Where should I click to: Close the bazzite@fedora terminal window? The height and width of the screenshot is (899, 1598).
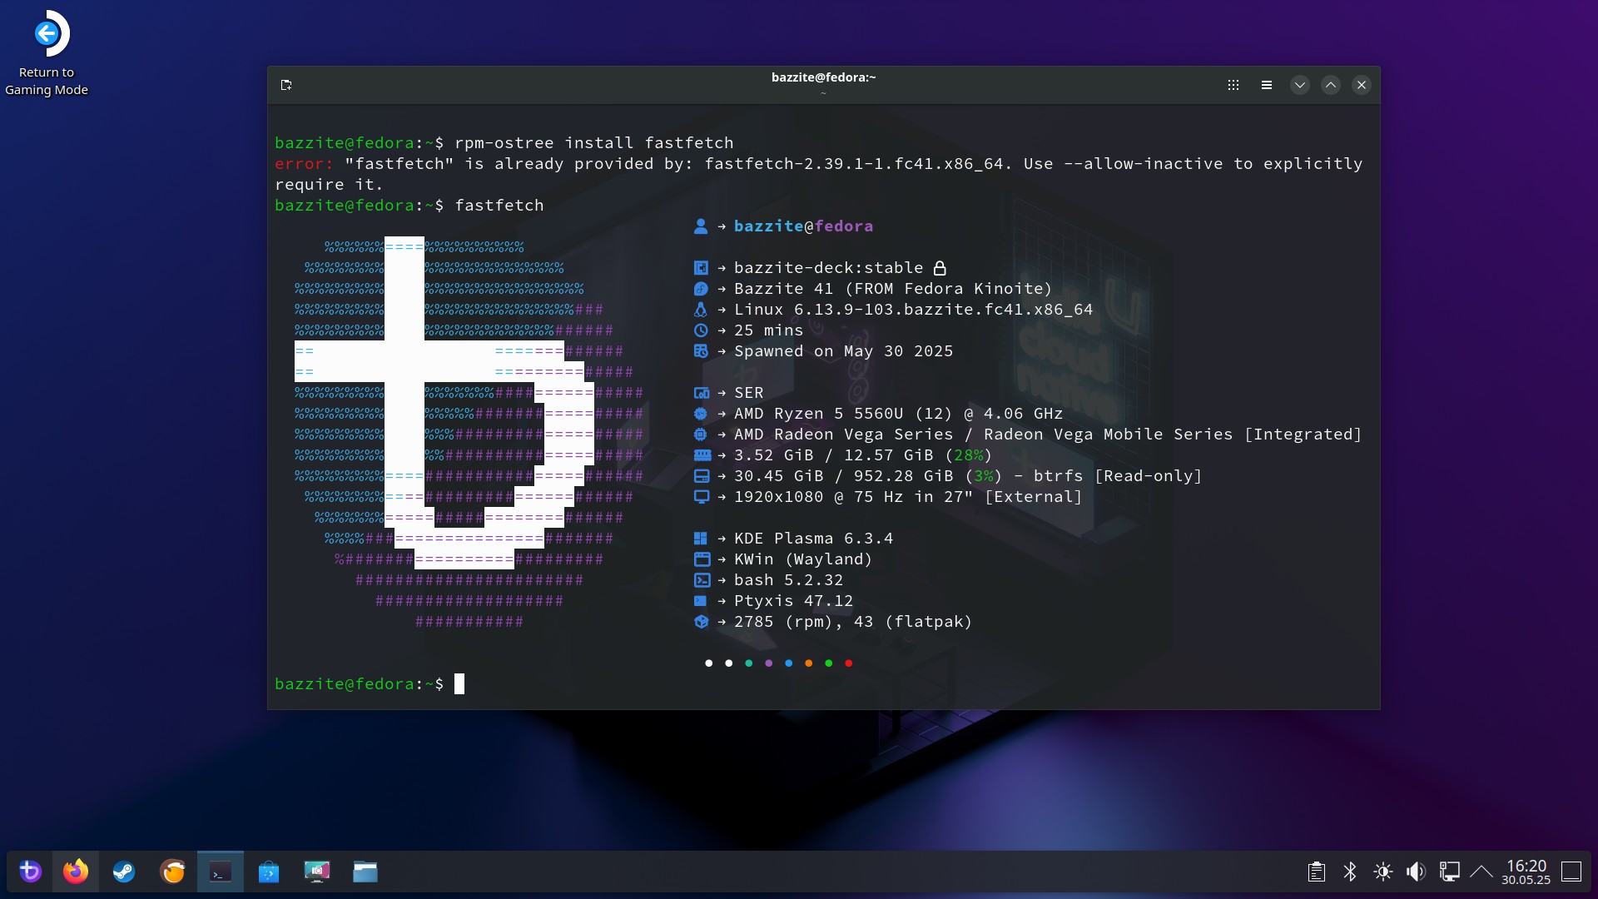[x=1362, y=85]
